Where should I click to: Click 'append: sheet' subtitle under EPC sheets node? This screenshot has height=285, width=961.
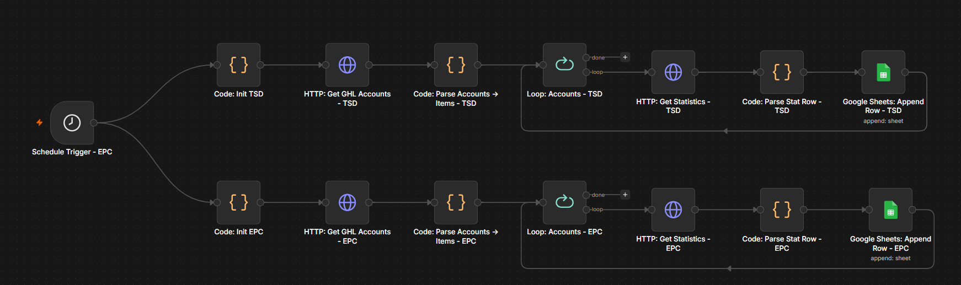(890, 258)
